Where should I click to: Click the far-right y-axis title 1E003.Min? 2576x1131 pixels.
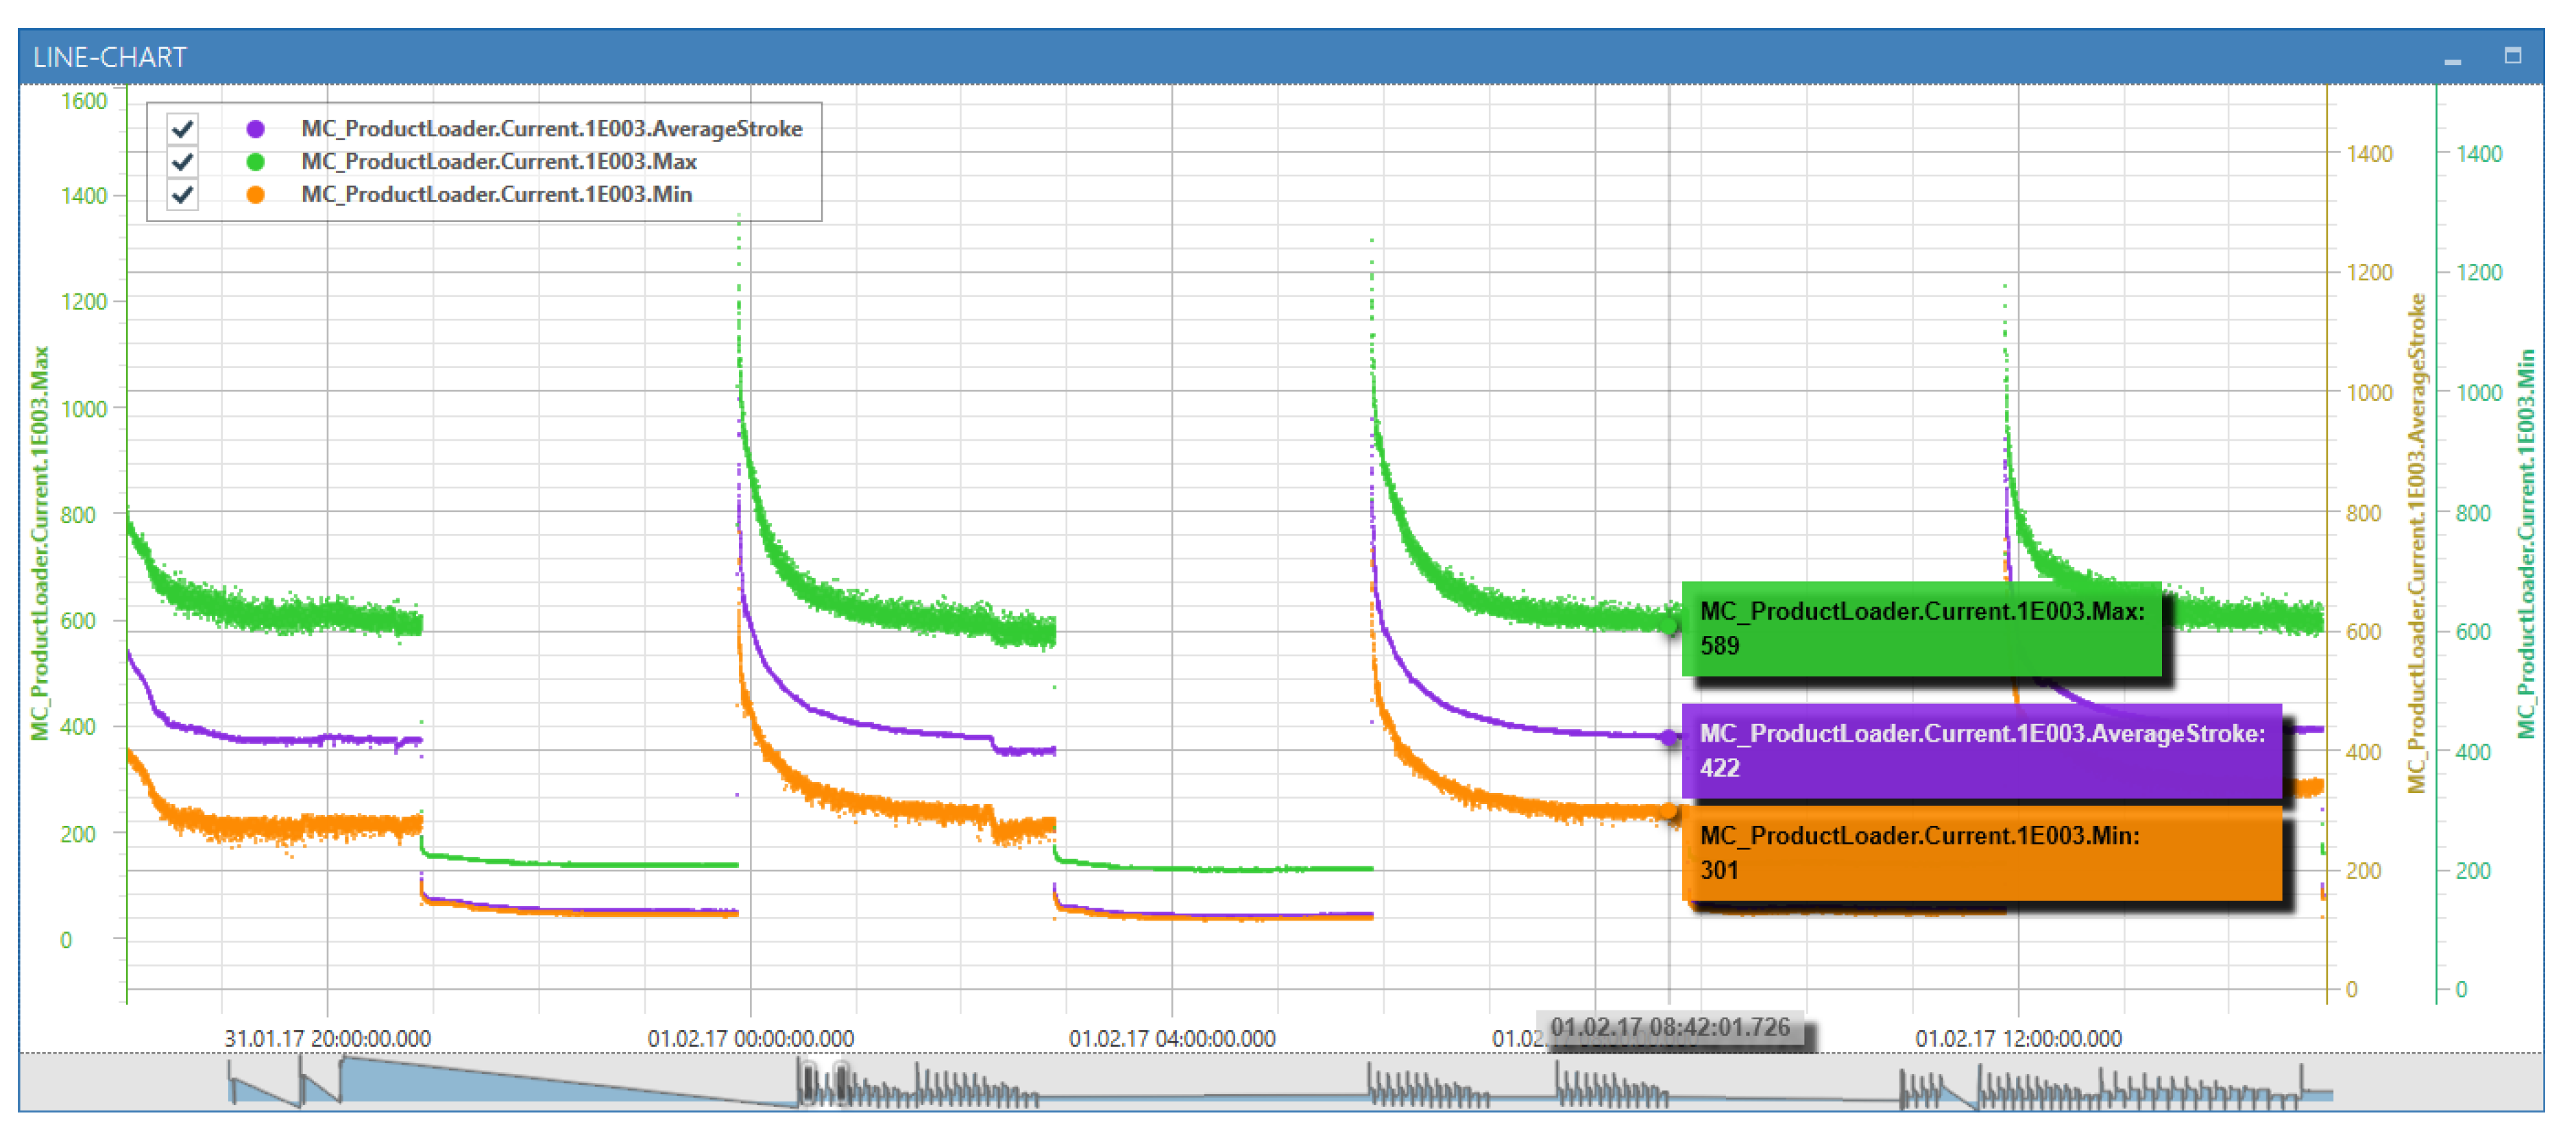point(2527,543)
